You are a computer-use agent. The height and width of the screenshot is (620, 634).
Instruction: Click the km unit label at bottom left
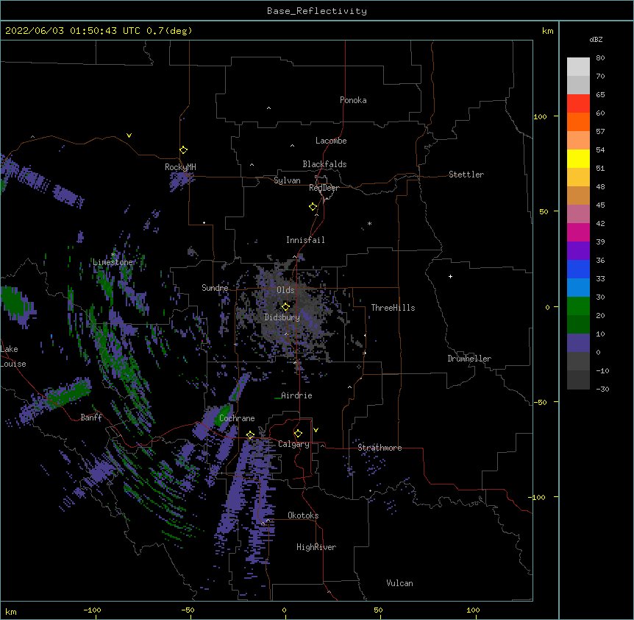click(10, 612)
